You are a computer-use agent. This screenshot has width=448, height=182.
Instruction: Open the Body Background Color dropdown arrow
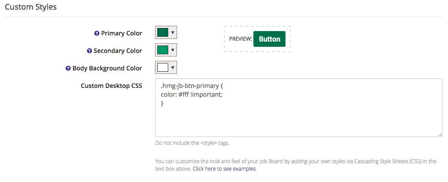pyautogui.click(x=172, y=68)
